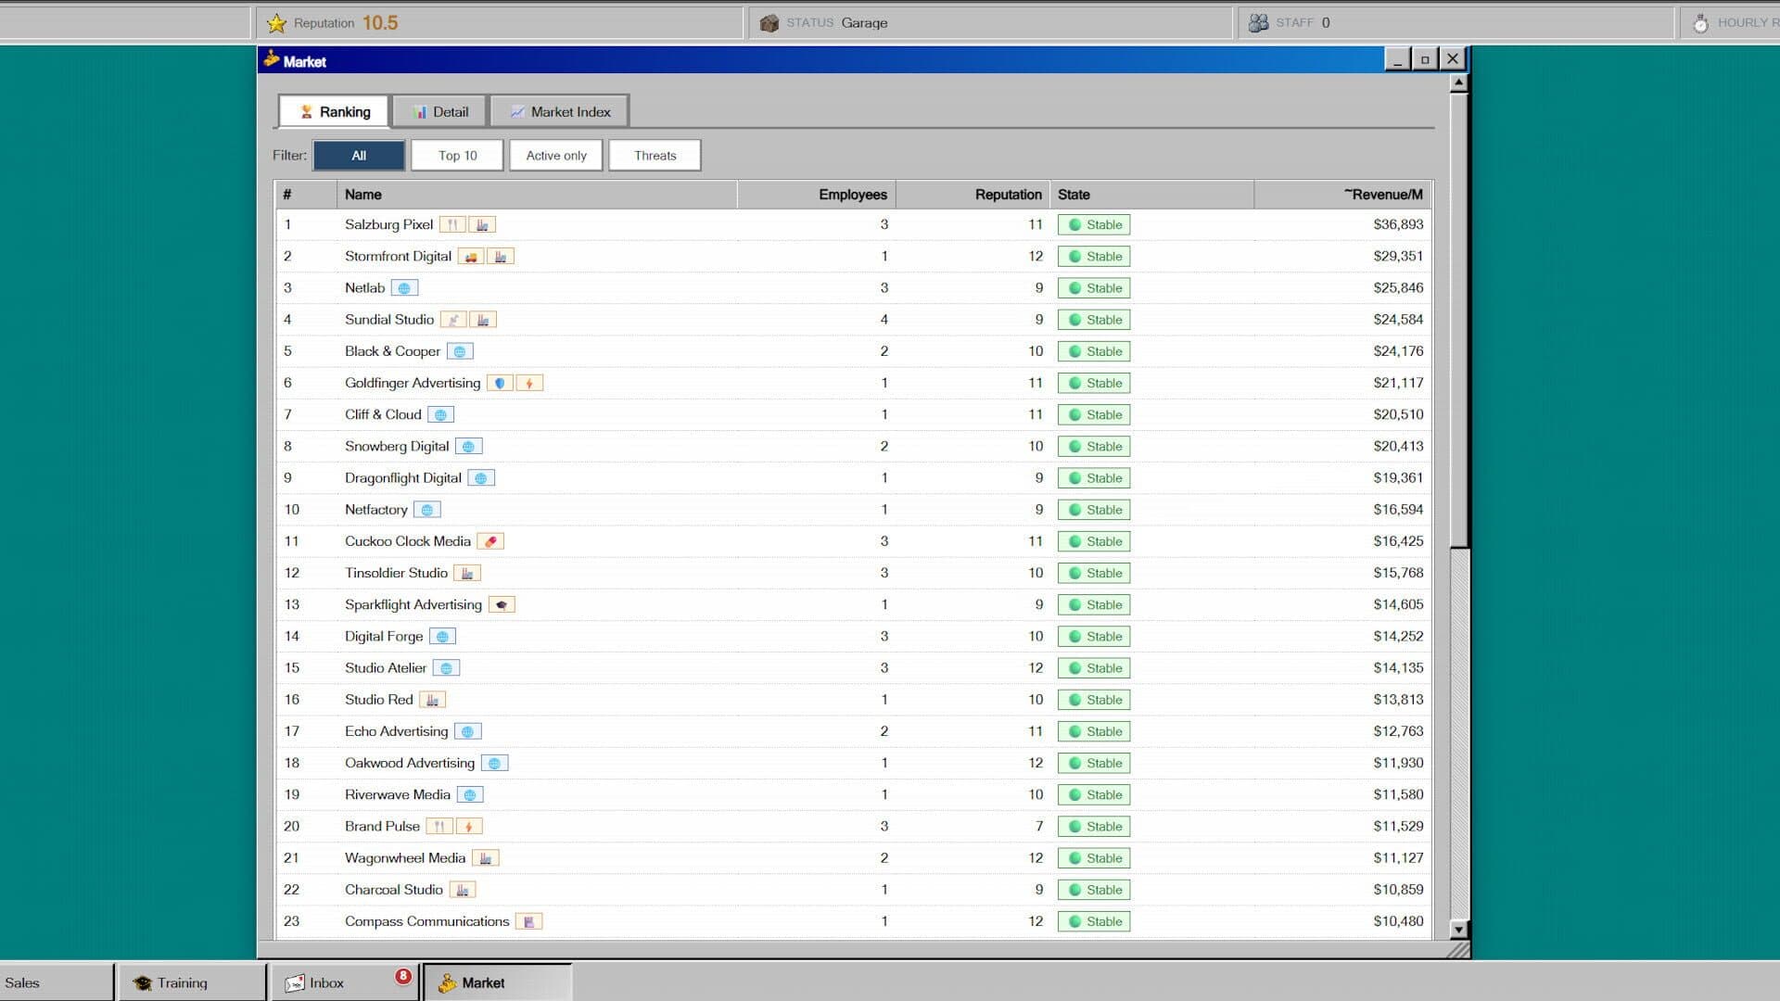
Task: Click the lightning badge beside Brand Pulse
Action: 469,827
